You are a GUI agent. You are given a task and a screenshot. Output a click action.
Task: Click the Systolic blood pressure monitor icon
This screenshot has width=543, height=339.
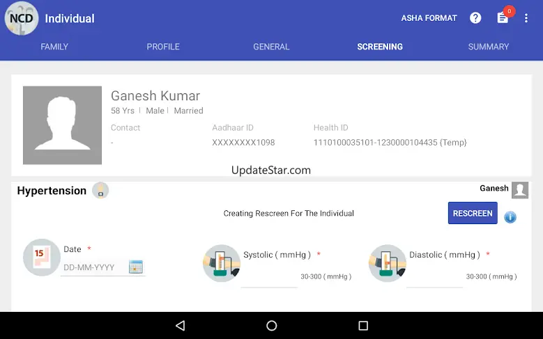222,263
